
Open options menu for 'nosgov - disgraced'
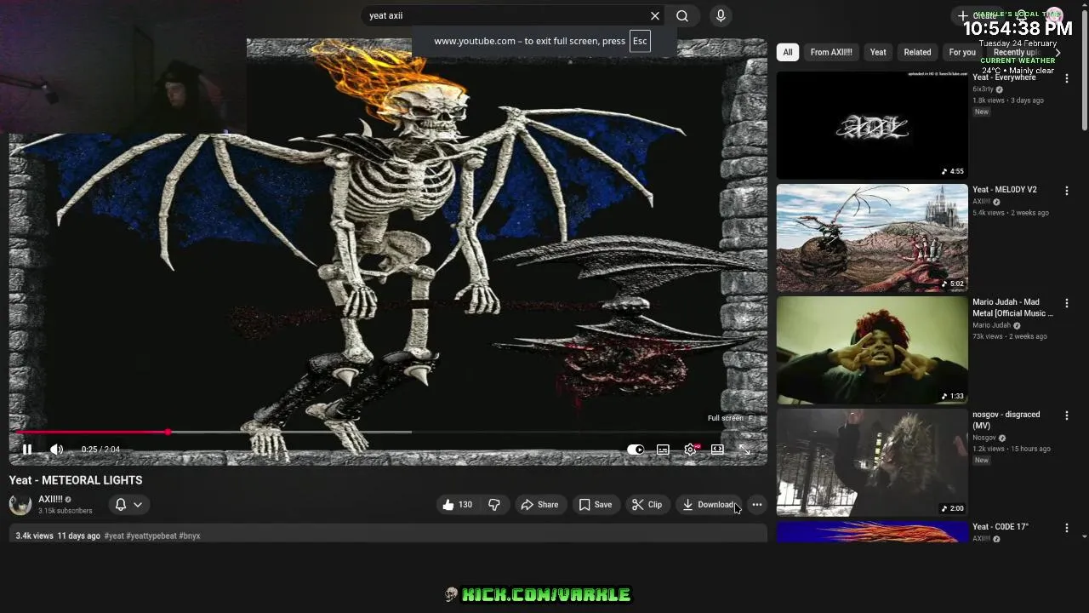[1067, 415]
